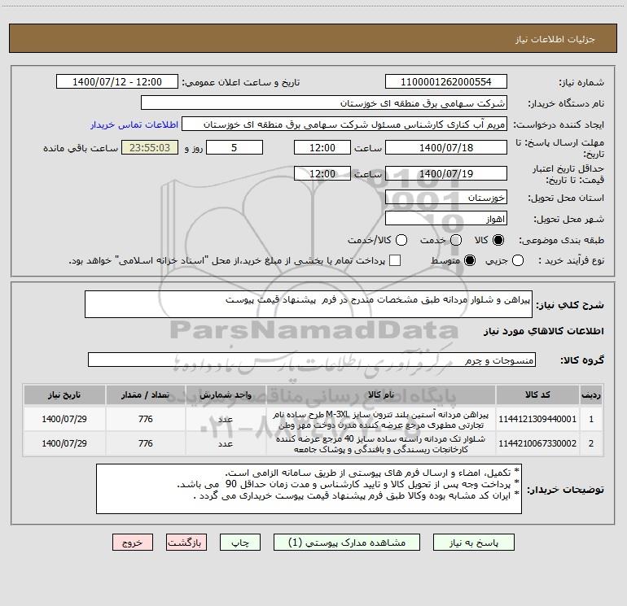Click the واحد شمارش column header

[x=226, y=395]
